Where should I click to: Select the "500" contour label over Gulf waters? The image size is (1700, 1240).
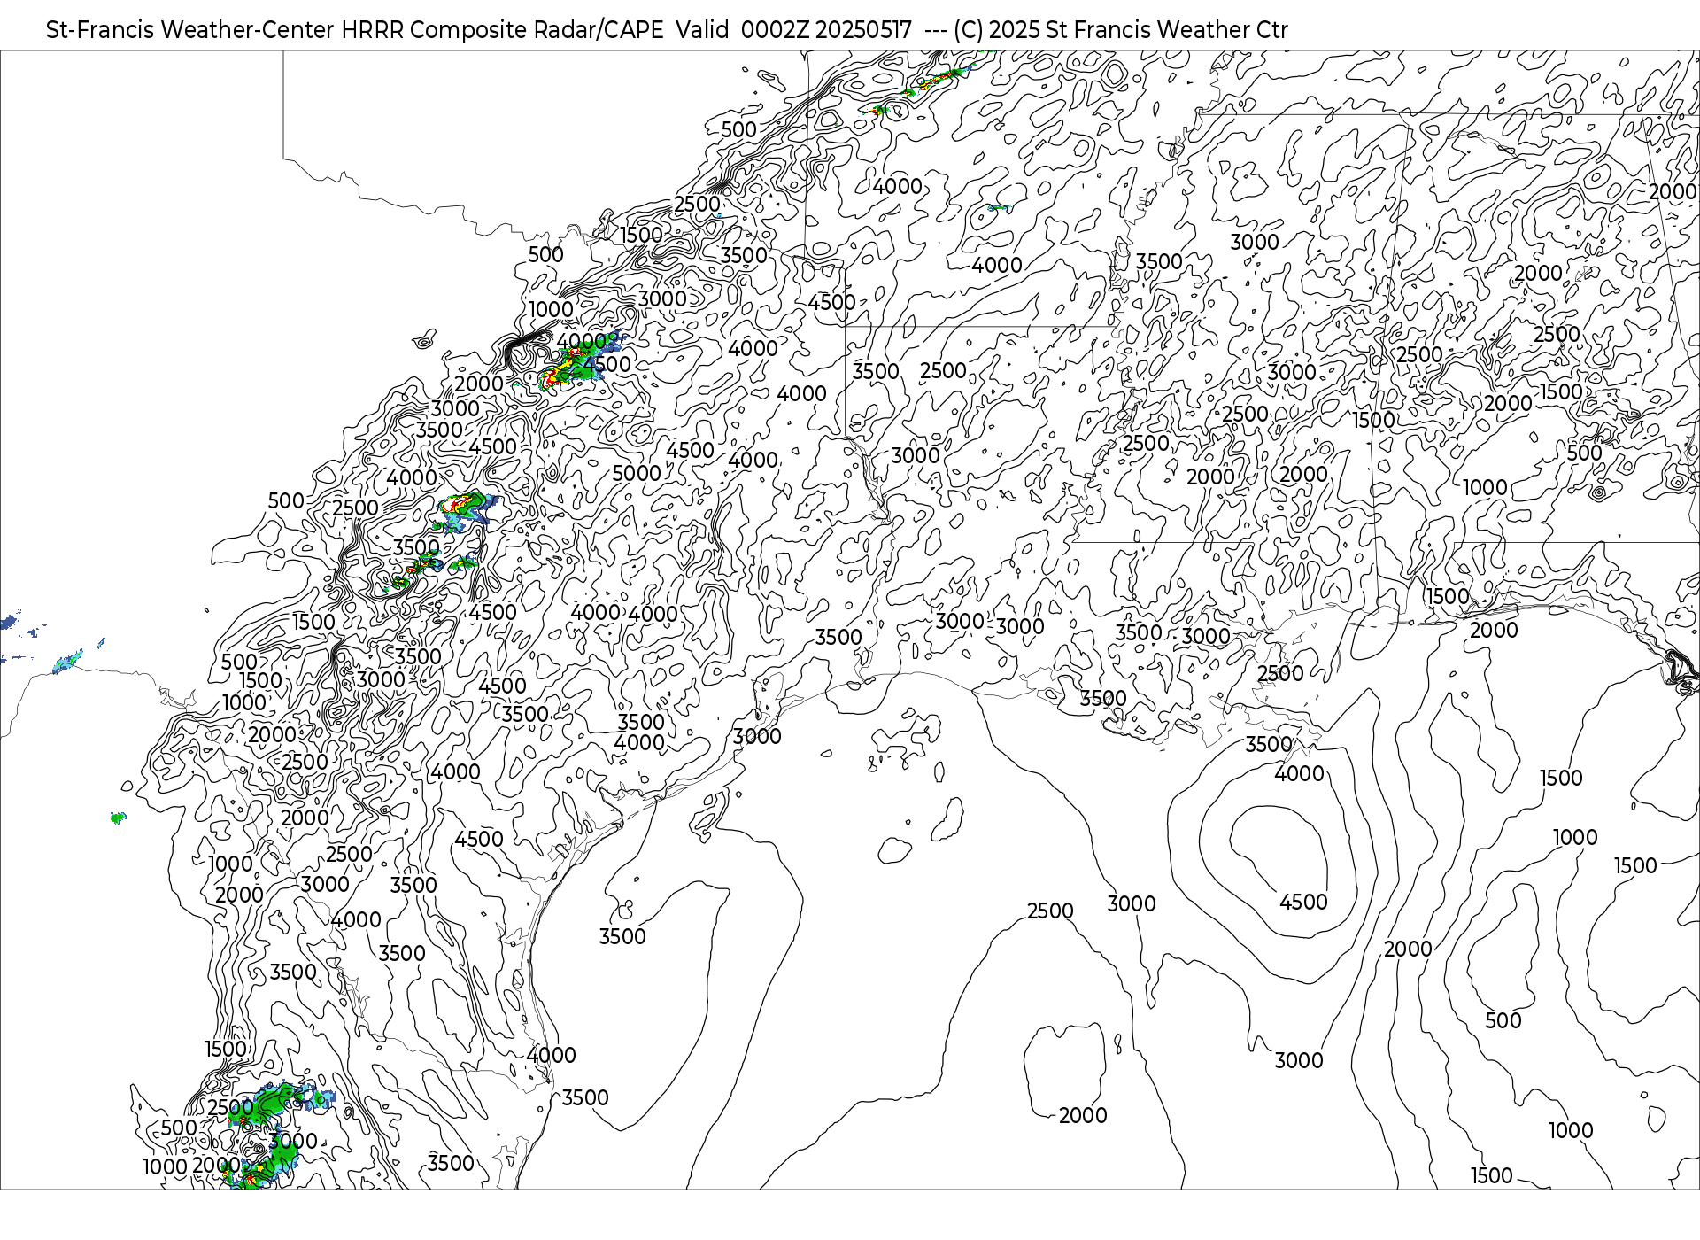(1503, 1021)
